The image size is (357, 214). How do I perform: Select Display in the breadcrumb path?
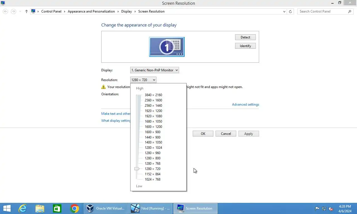click(126, 11)
